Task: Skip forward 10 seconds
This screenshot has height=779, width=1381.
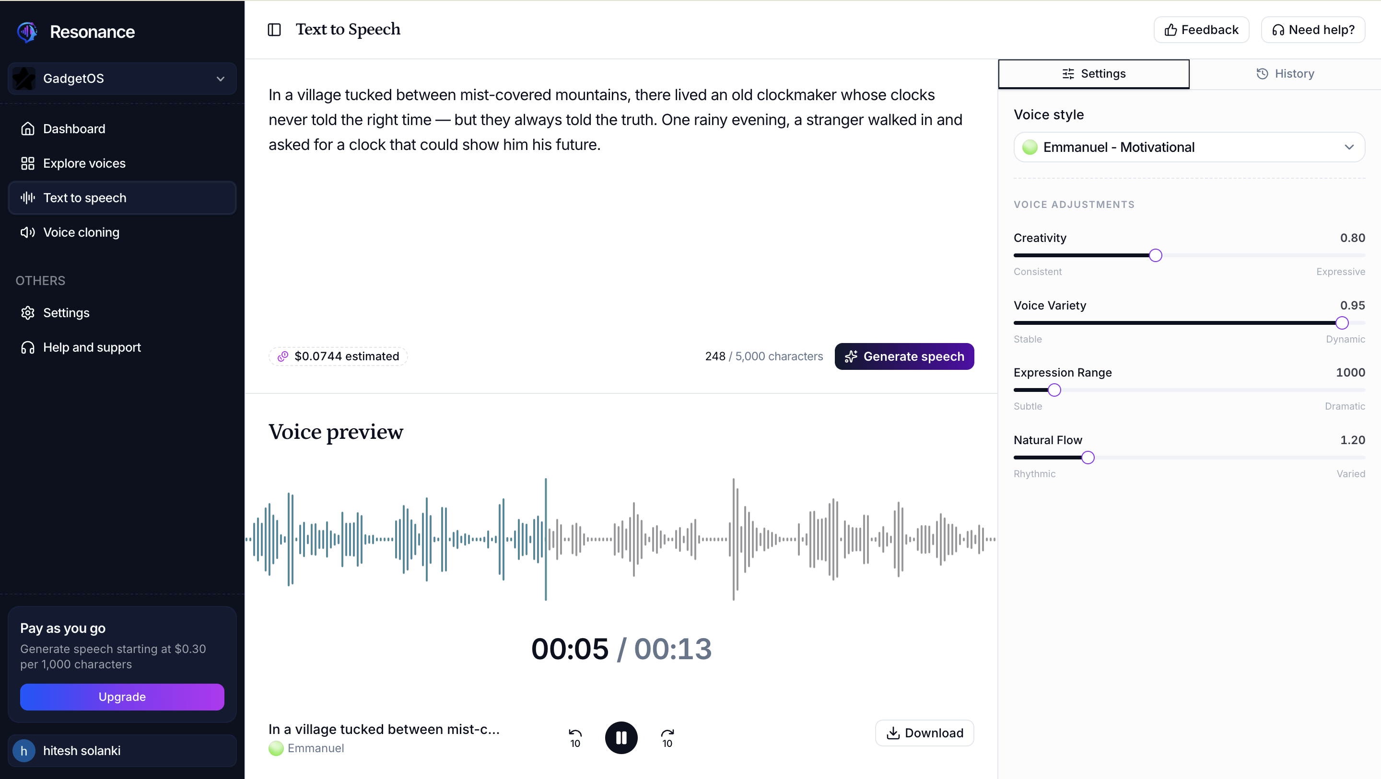Action: click(667, 738)
